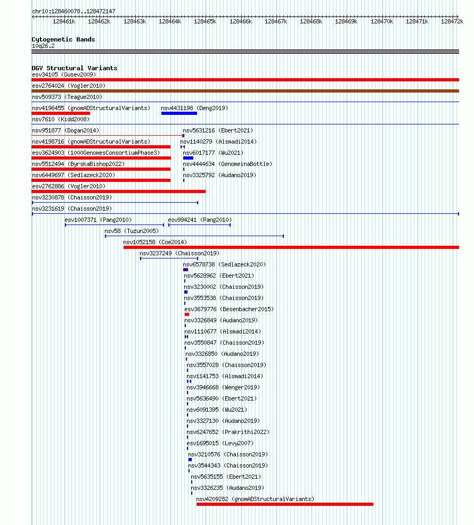
Task: Click the red esv34105 variant bar
Action: click(x=245, y=80)
